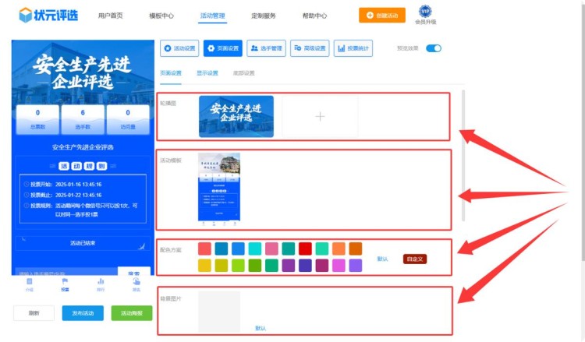Go to 模板中心 in the top navigation
585x342 pixels.
(x=161, y=16)
